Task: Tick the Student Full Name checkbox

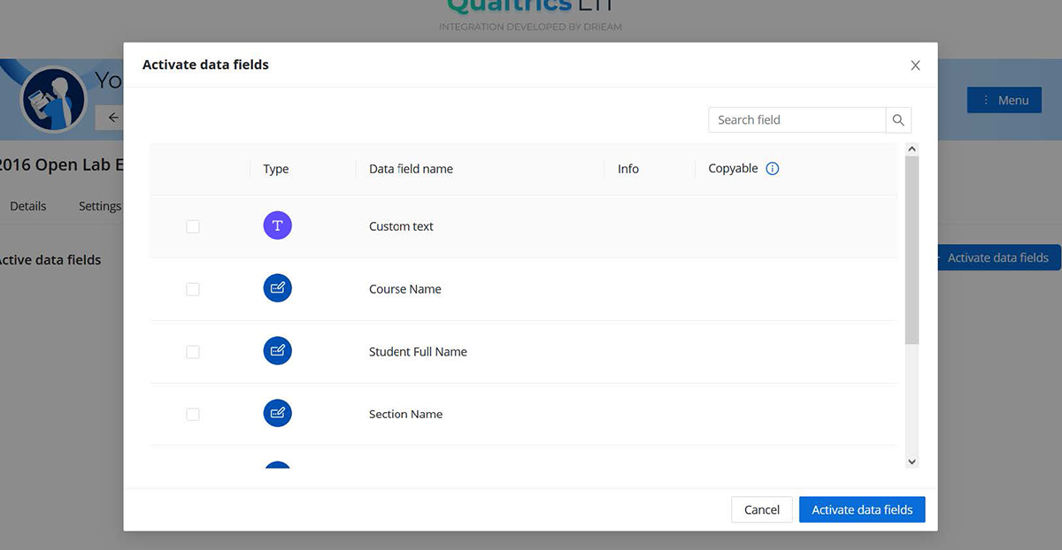Action: (x=193, y=352)
